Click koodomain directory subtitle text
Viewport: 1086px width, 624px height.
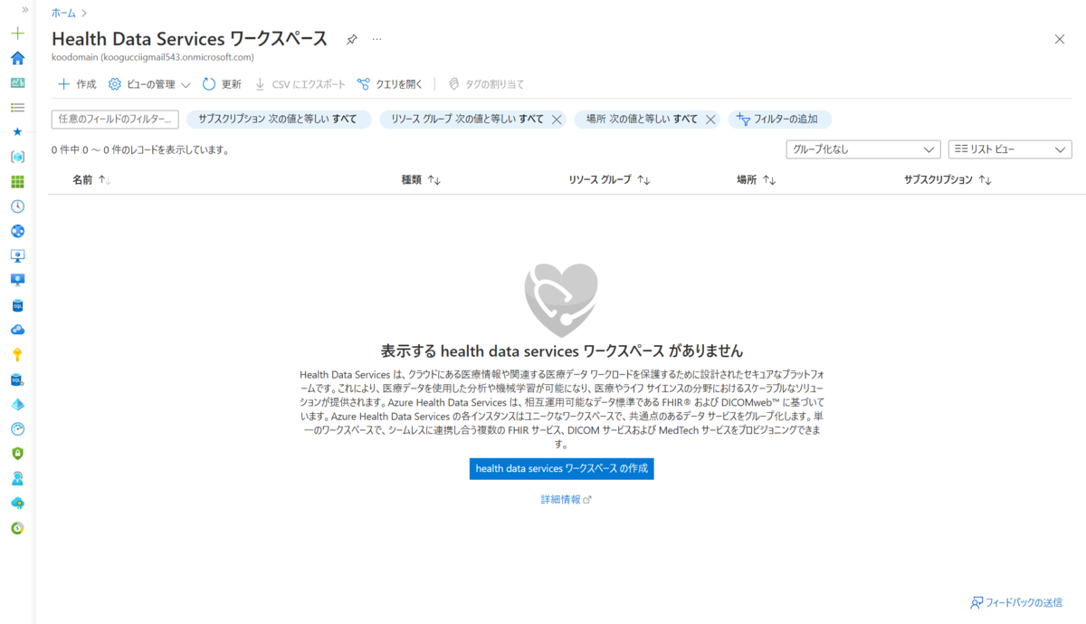click(153, 57)
